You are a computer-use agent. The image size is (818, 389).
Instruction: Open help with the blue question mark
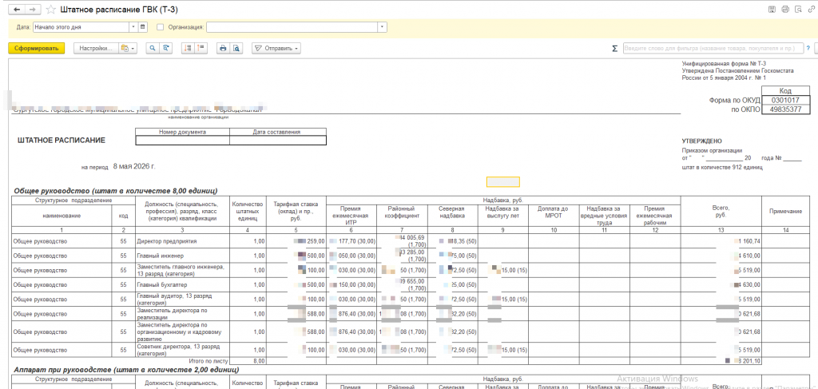click(808, 48)
